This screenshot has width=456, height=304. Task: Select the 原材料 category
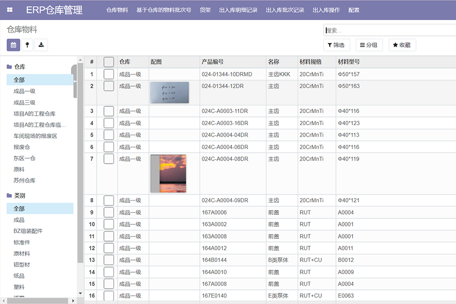(x=22, y=253)
